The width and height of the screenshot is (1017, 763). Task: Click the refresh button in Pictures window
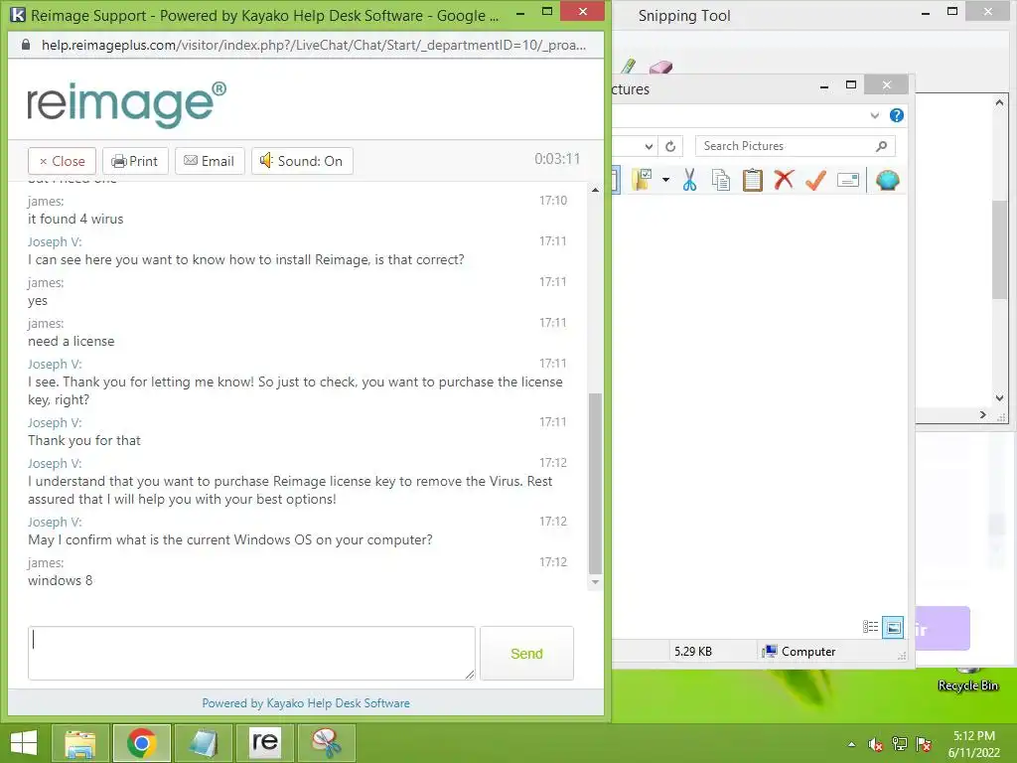coord(670,147)
